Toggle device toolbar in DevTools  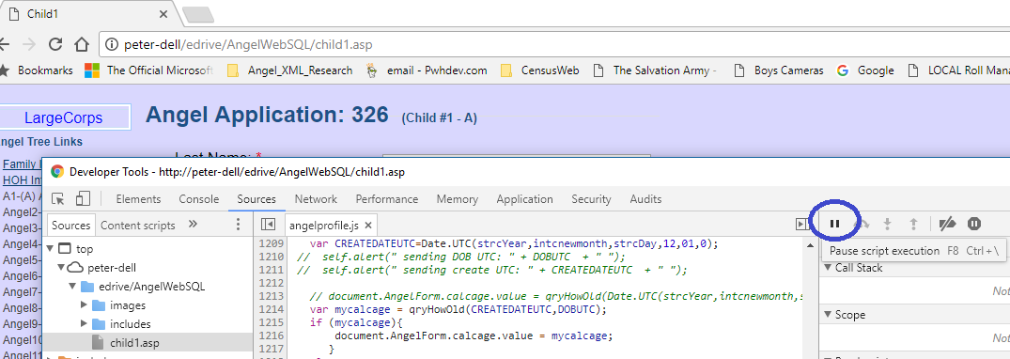(83, 199)
